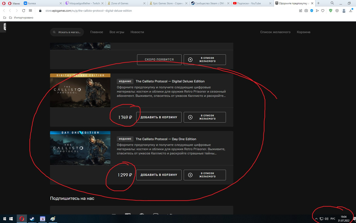Click the Скоро появится button
The image size is (356, 223).
coord(159,60)
